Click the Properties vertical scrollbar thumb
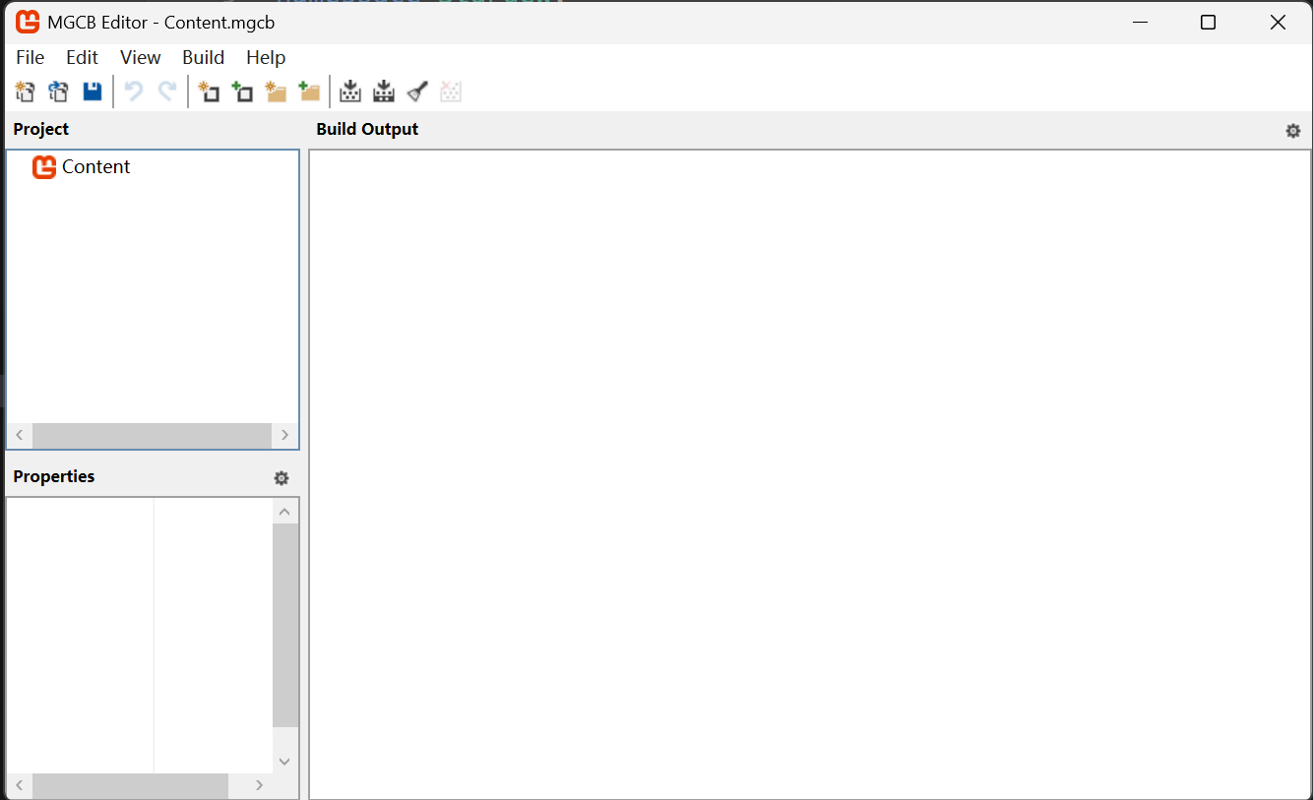 coord(284,626)
